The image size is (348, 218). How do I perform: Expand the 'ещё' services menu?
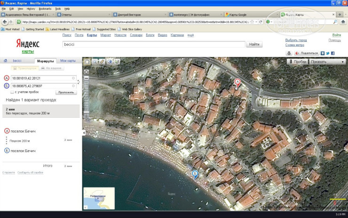pyautogui.click(x=190, y=35)
